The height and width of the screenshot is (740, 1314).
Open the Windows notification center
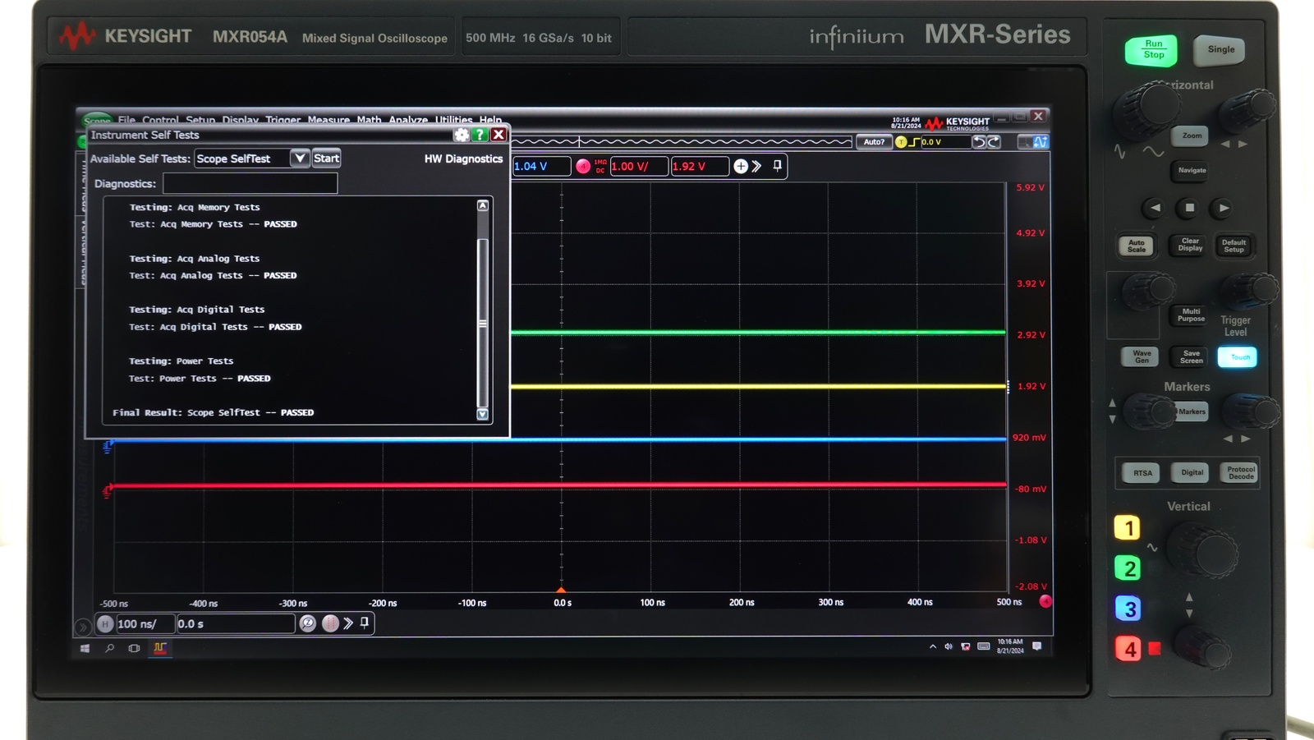click(x=1037, y=646)
